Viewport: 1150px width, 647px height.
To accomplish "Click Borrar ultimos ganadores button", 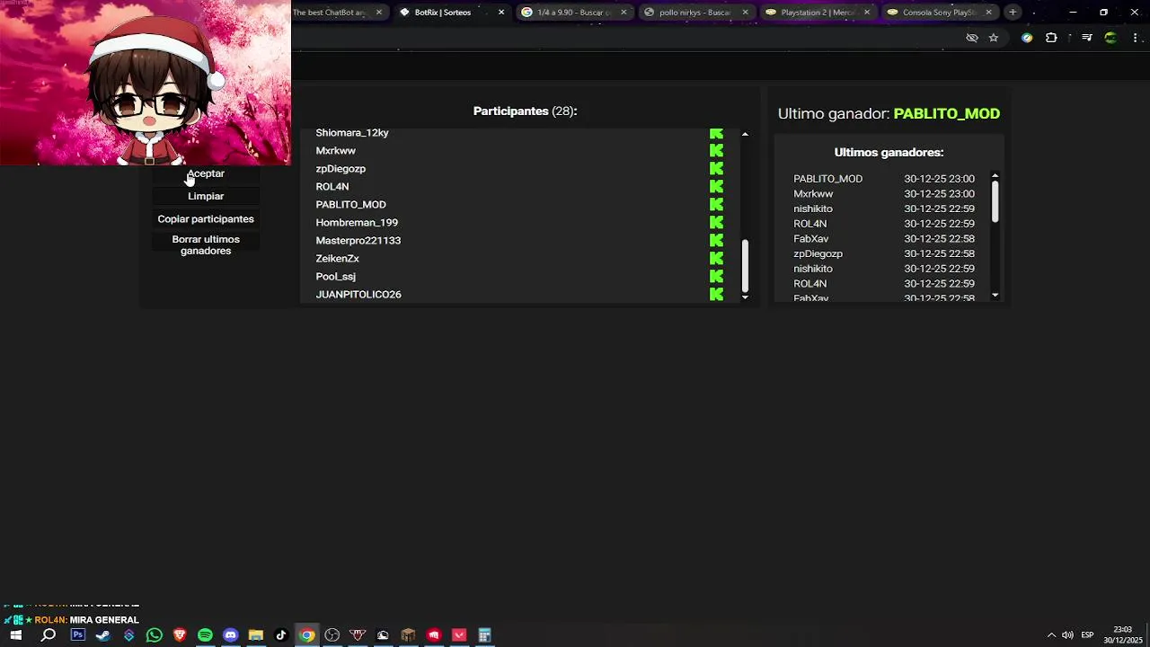I will point(206,245).
